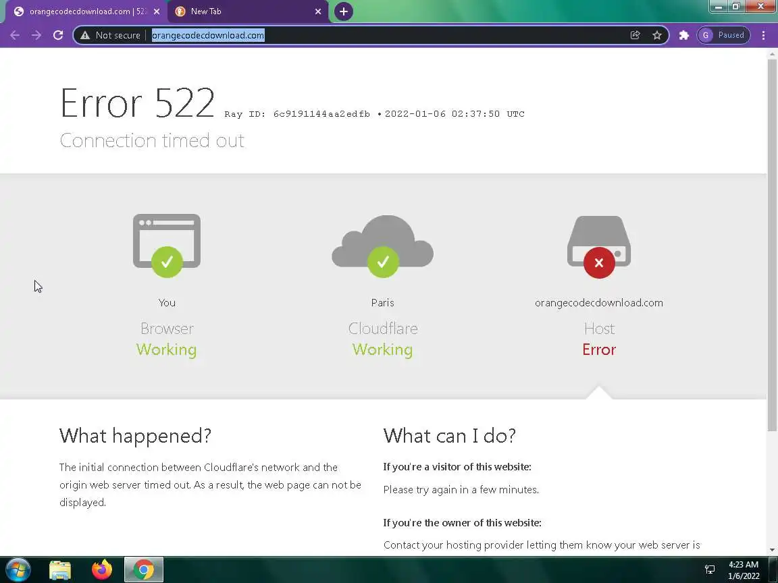Screen dimensions: 778x583
Task: Click the Ray ID text
Action: pyautogui.click(x=297, y=114)
